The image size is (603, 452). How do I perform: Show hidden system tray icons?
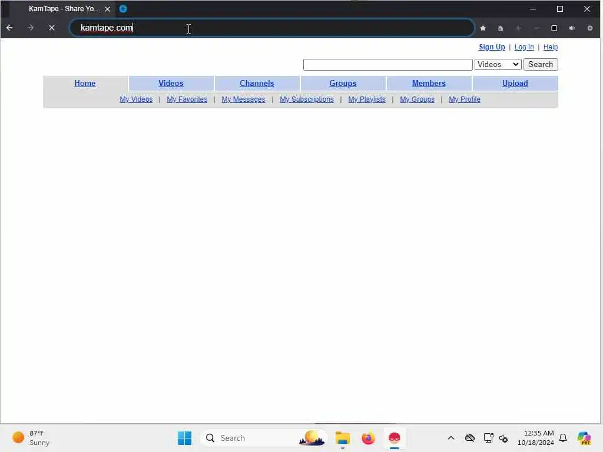click(451, 438)
